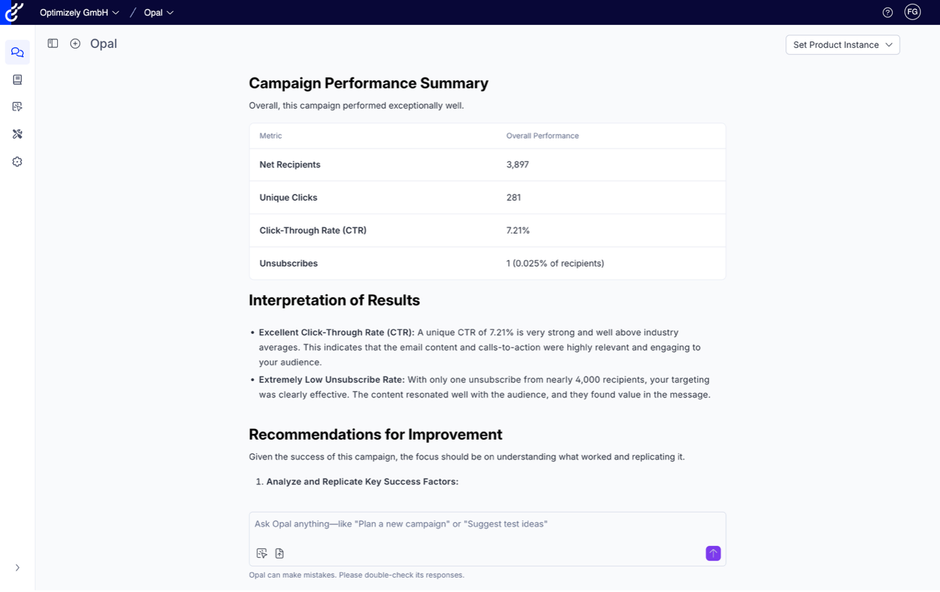The height and width of the screenshot is (592, 940).
Task: Click the help question mark icon
Action: coord(887,12)
